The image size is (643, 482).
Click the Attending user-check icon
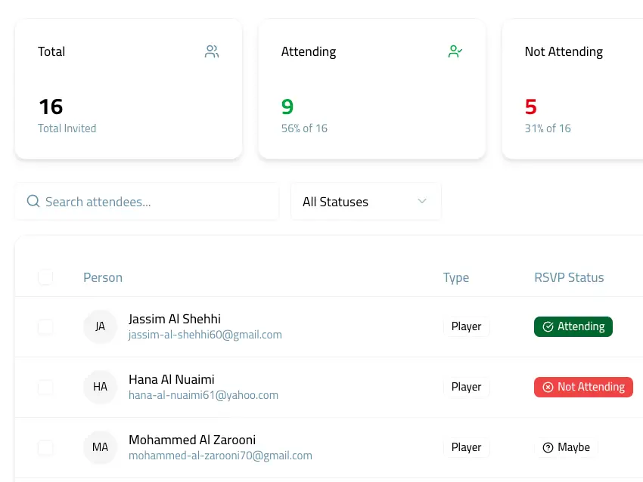click(455, 52)
